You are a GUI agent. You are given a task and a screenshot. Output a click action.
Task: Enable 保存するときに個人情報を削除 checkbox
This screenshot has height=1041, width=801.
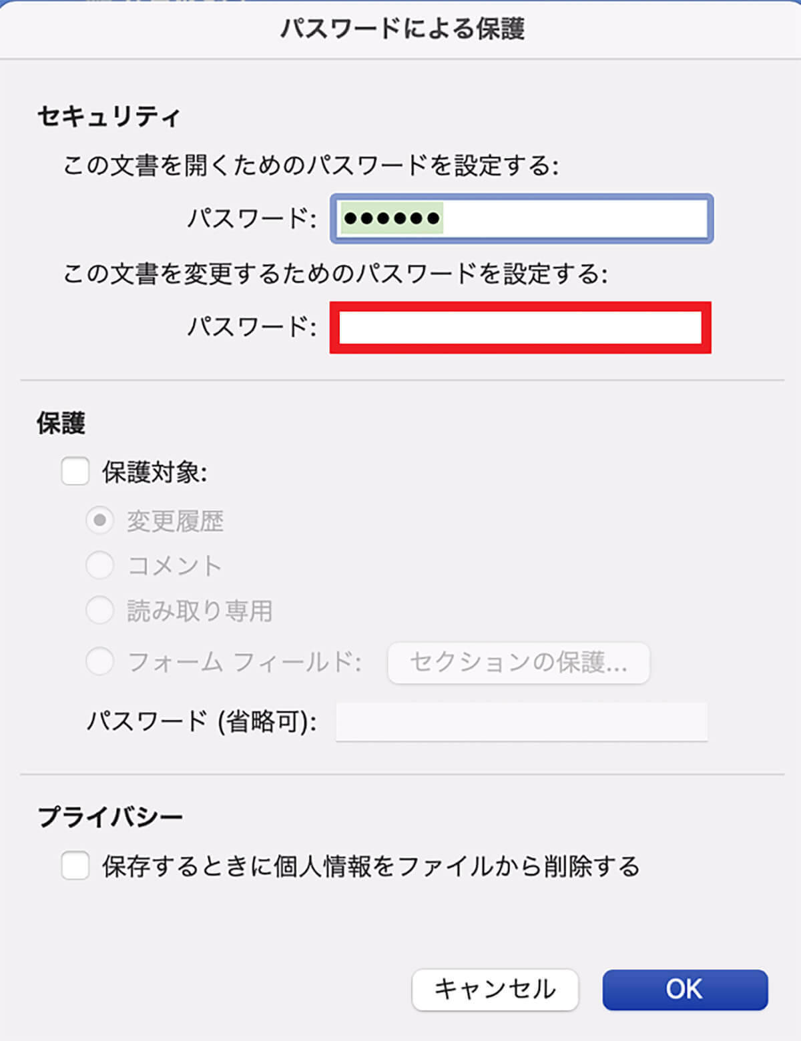pos(75,867)
